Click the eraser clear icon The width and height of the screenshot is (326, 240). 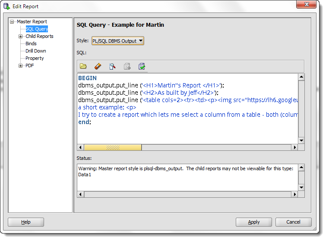click(98, 66)
